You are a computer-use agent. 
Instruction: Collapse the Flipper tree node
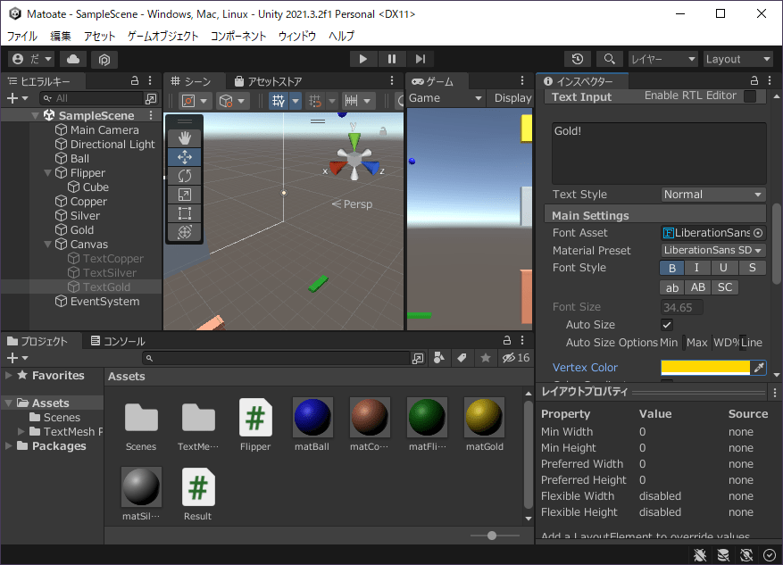pyautogui.click(x=48, y=173)
